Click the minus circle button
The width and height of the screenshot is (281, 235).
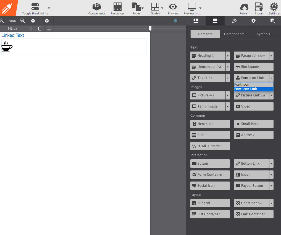point(33,21)
